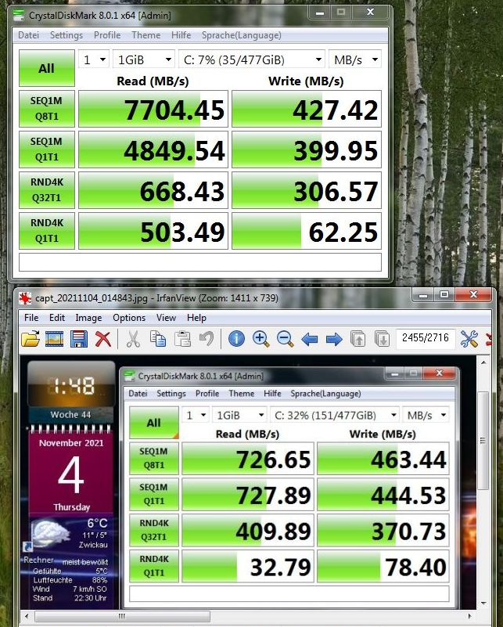Click IrfanView horizontal scrollbar right arrow

click(470, 616)
